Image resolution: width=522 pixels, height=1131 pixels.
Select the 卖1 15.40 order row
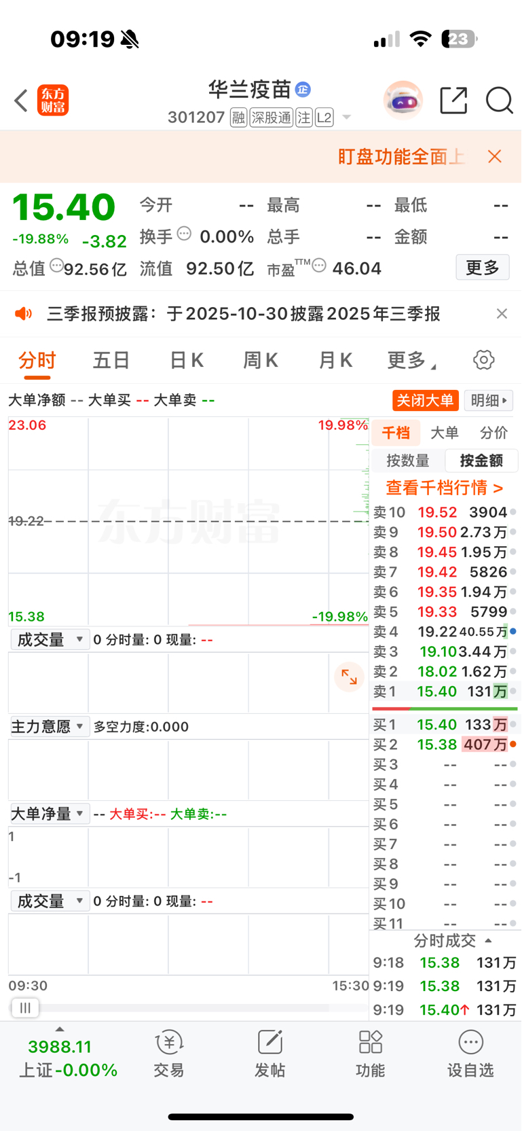point(445,692)
